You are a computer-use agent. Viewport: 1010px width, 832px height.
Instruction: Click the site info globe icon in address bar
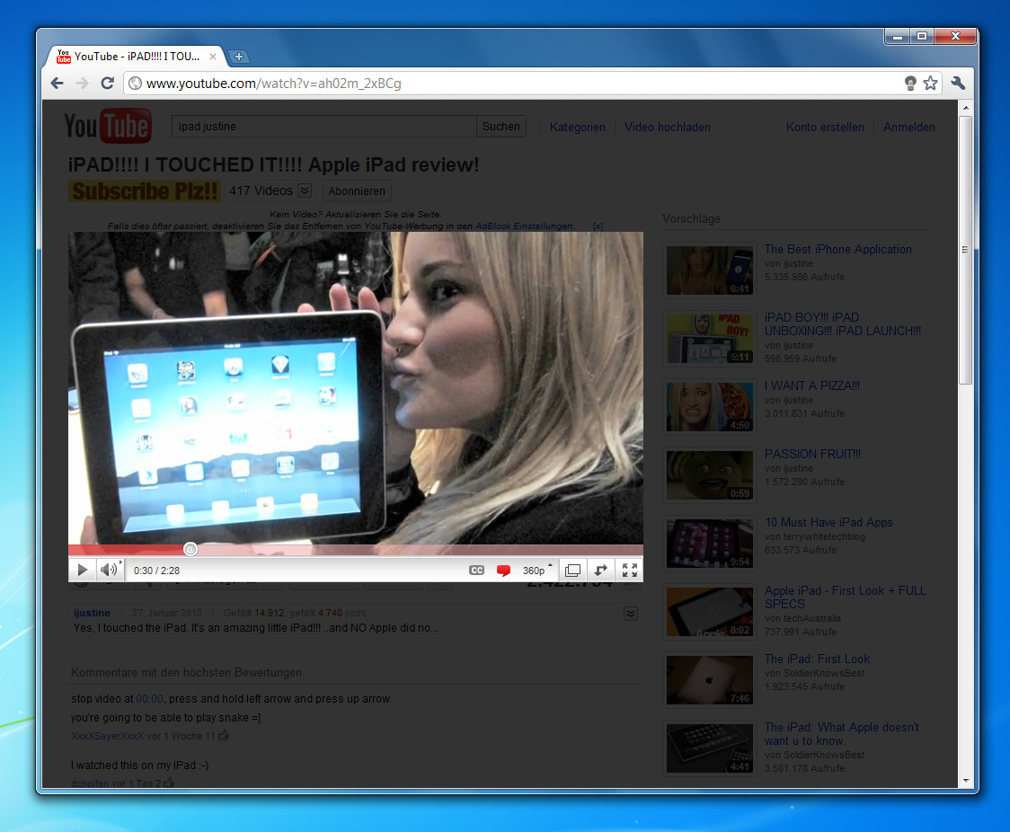135,83
